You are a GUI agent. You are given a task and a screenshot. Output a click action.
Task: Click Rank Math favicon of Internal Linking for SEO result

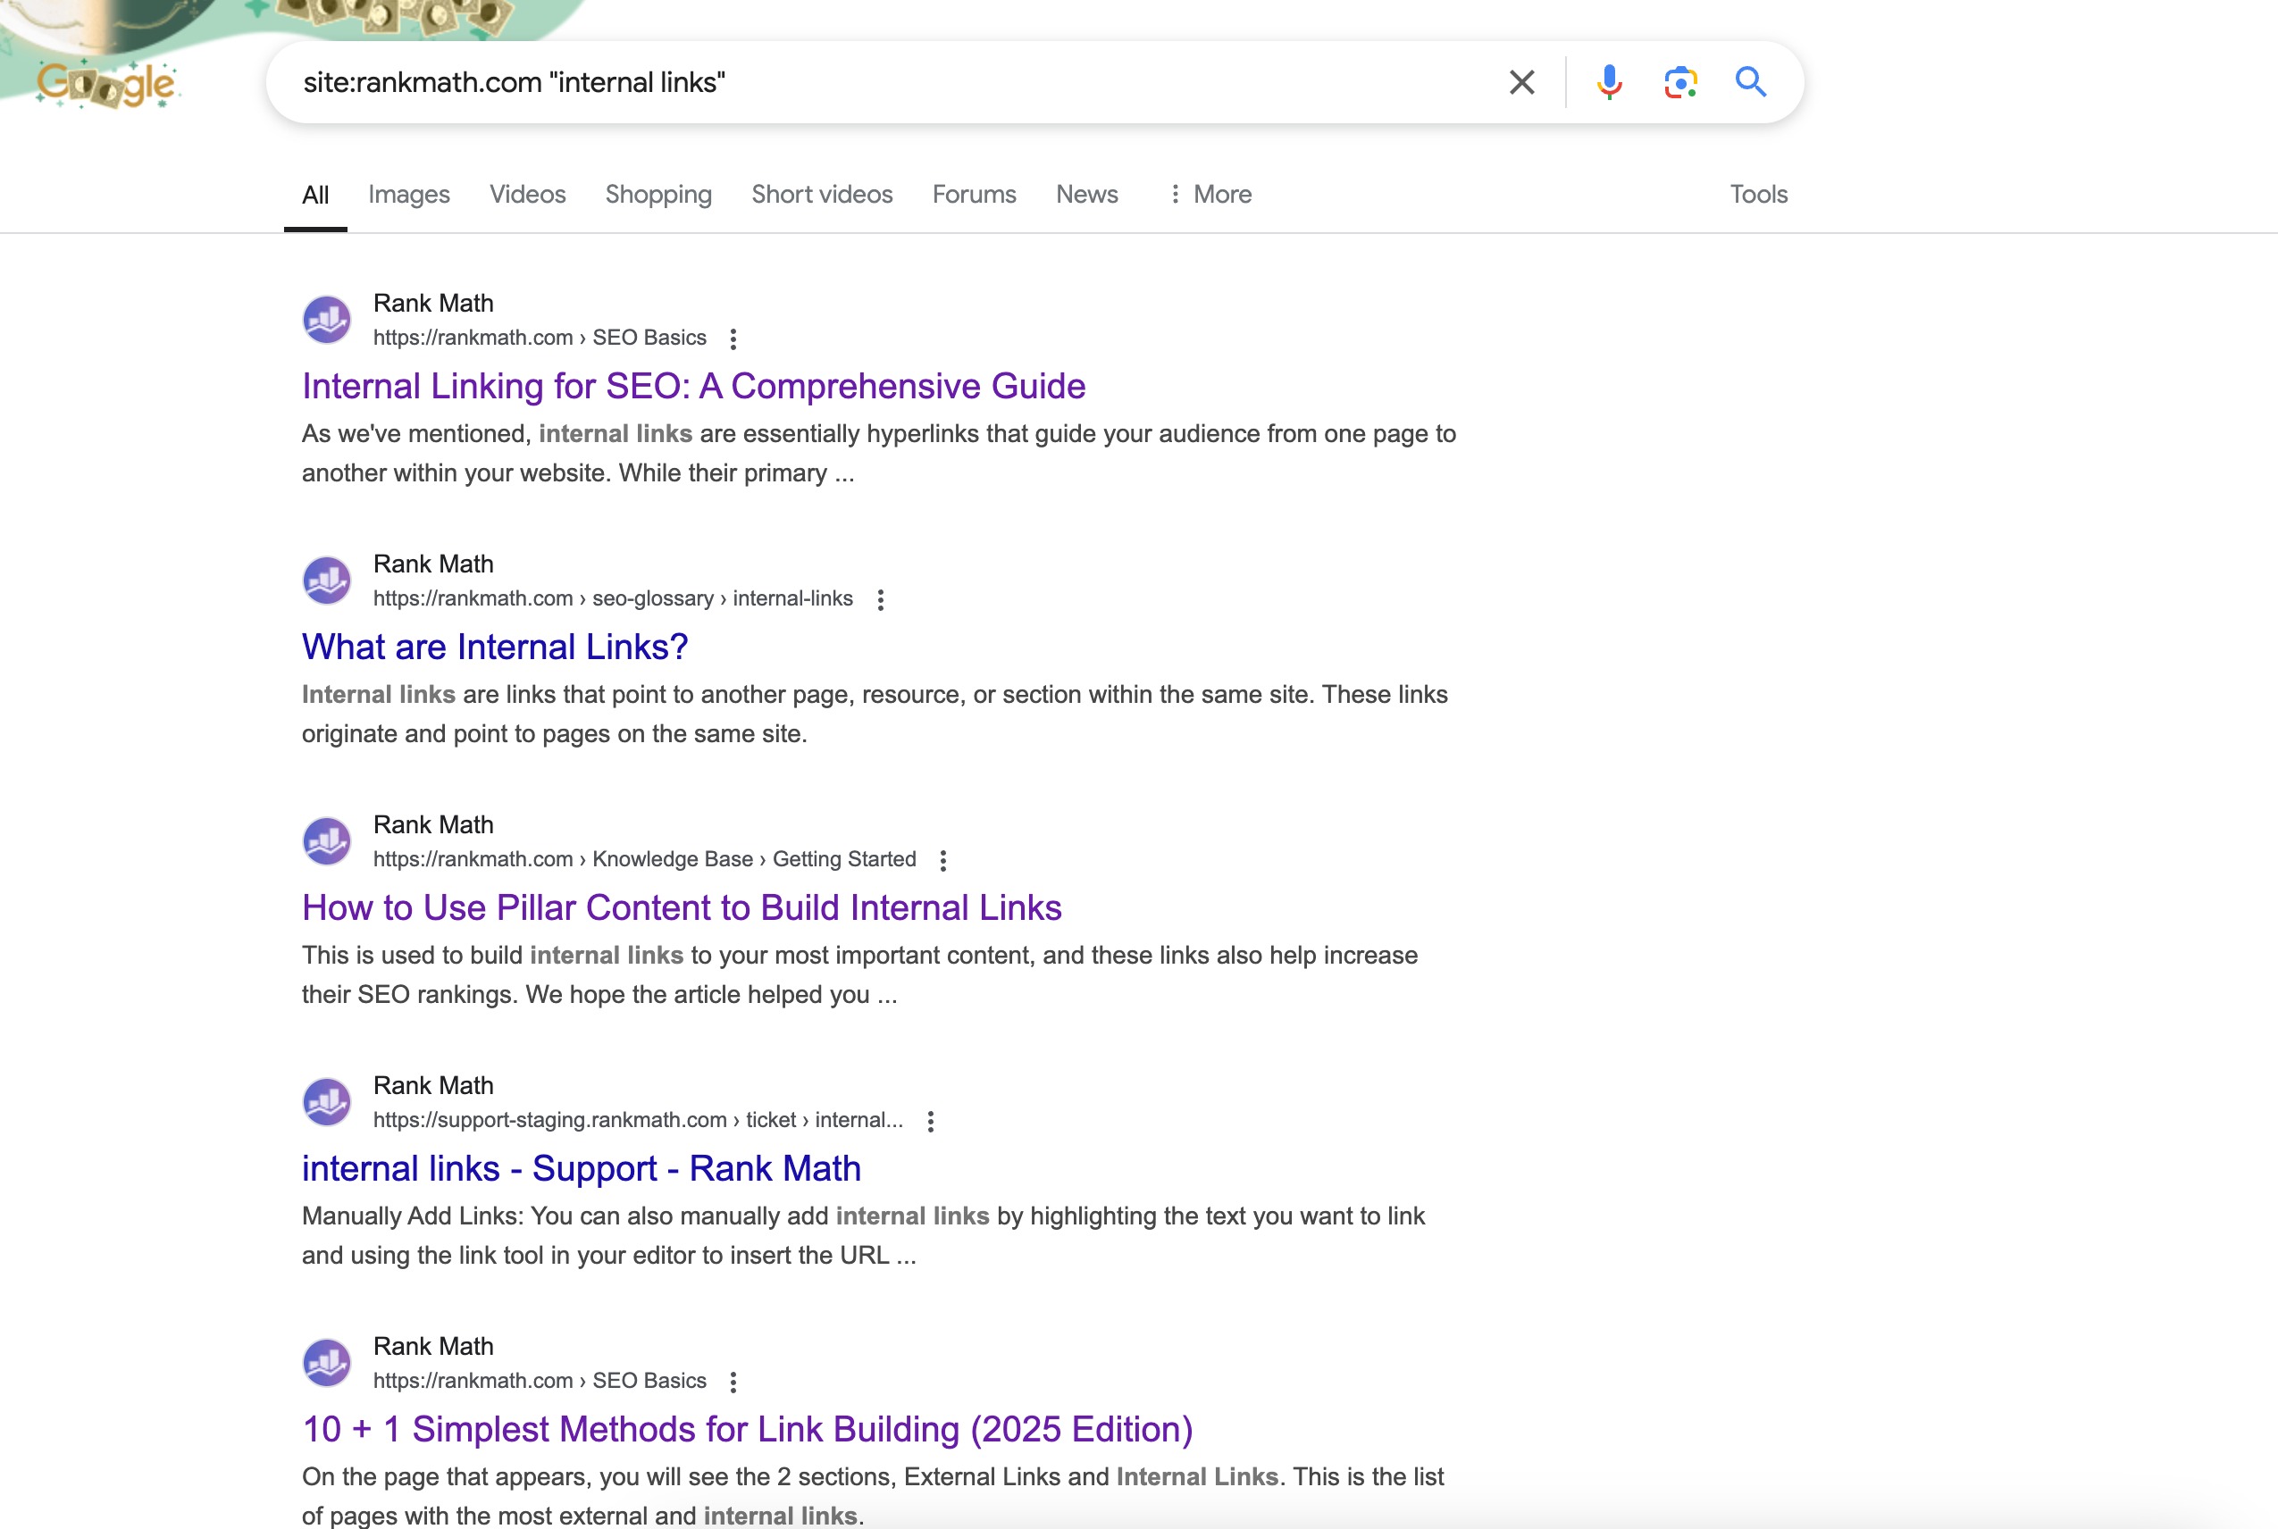(327, 320)
